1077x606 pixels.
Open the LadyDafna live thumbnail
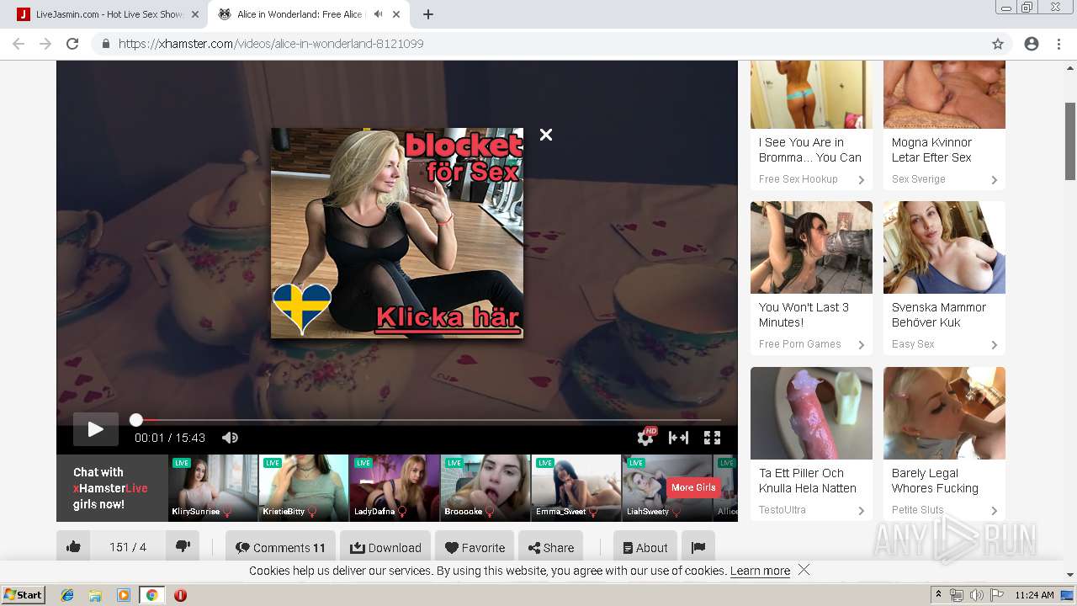tap(395, 488)
